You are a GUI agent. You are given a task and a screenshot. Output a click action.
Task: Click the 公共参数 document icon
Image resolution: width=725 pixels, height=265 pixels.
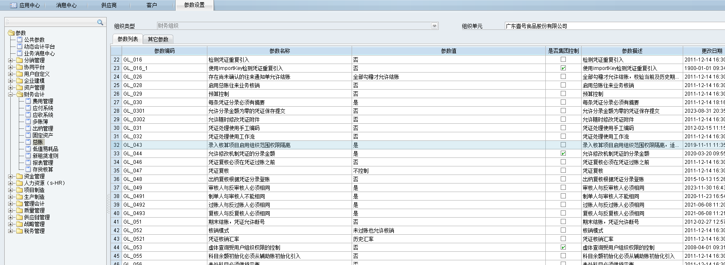coord(20,40)
